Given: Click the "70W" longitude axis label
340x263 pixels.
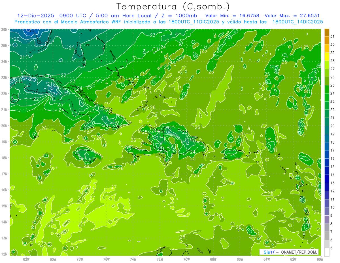Looking at the screenshot, I should tap(186, 259).
